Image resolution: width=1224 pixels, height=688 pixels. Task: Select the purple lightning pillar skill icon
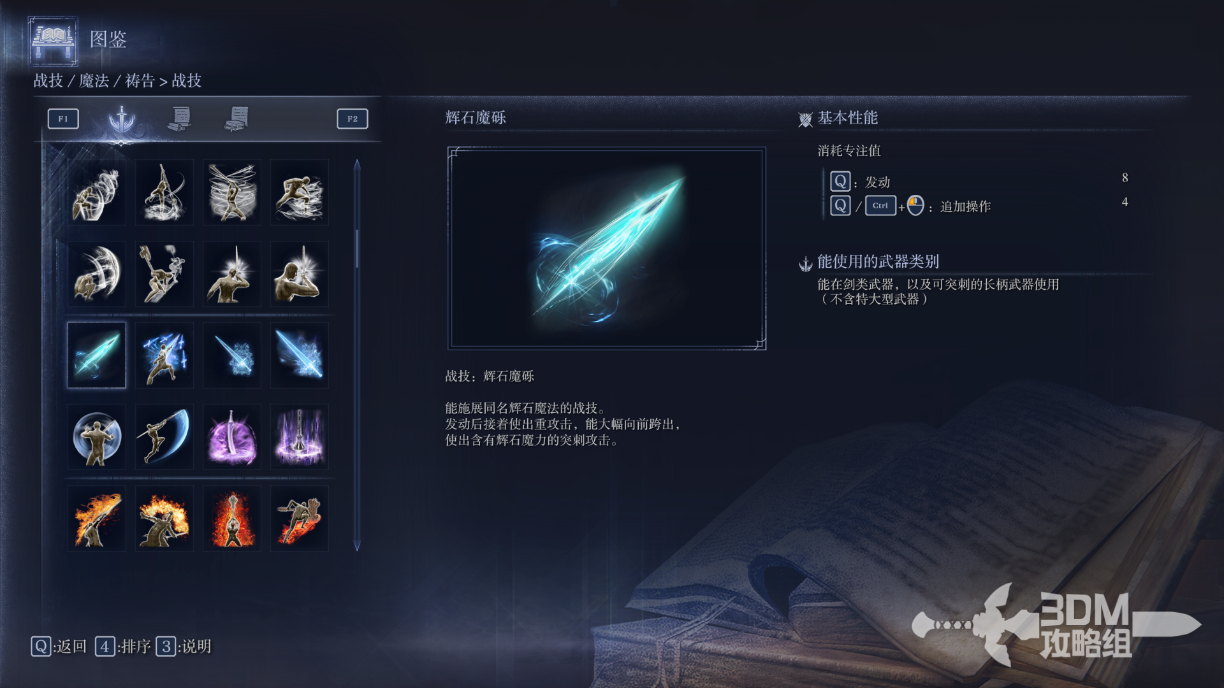coord(300,436)
